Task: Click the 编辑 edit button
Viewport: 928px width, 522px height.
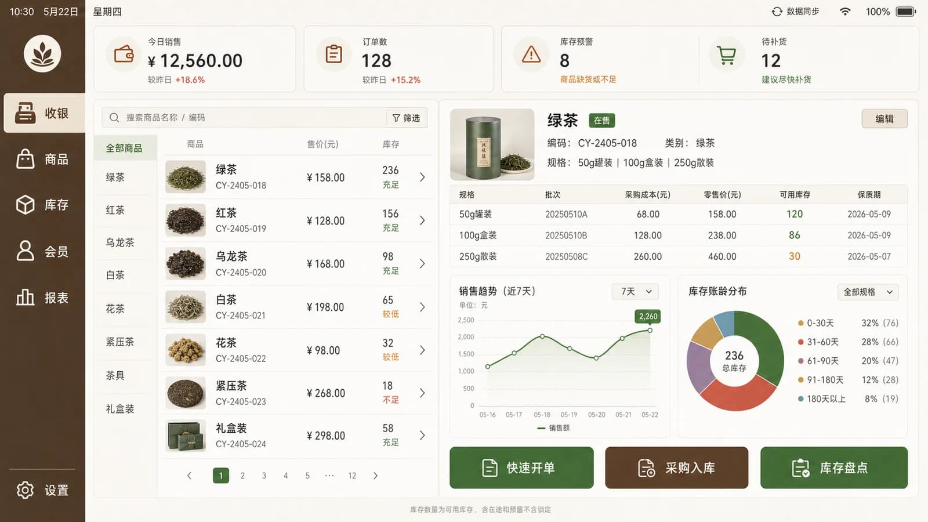Action: (x=884, y=118)
